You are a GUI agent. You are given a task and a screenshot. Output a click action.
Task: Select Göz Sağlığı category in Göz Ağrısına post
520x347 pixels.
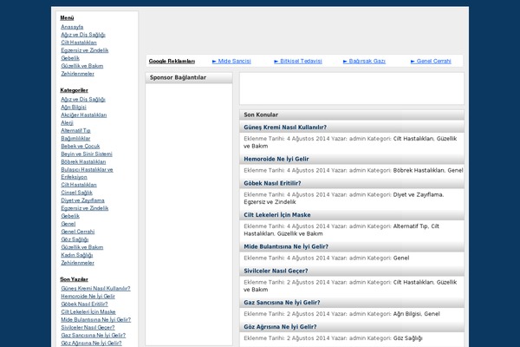coord(408,338)
